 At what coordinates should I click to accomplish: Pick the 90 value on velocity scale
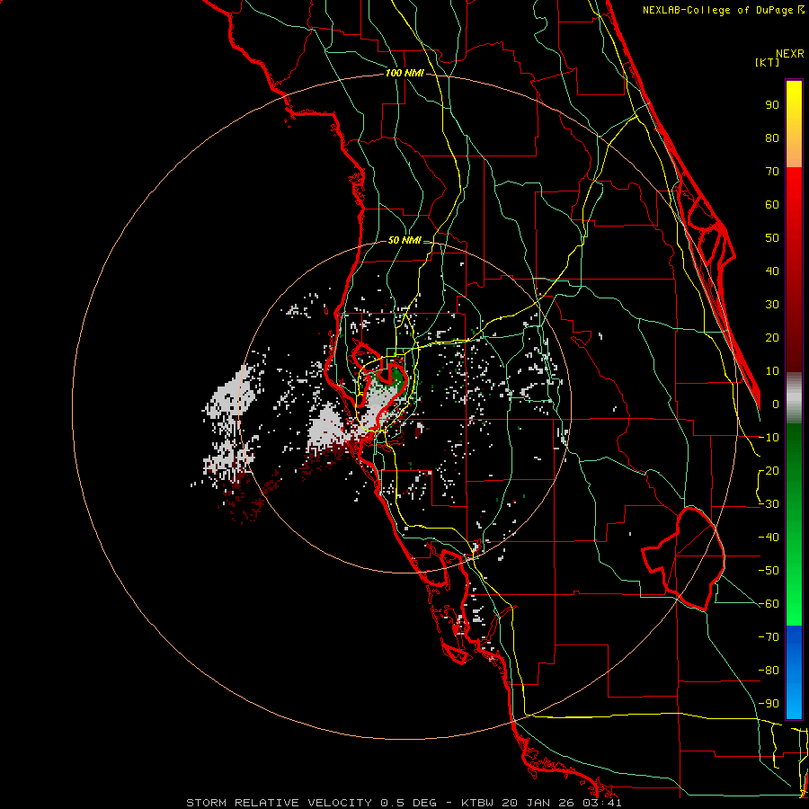[772, 105]
